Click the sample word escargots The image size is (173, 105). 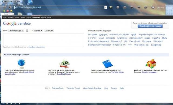(x=110, y=38)
